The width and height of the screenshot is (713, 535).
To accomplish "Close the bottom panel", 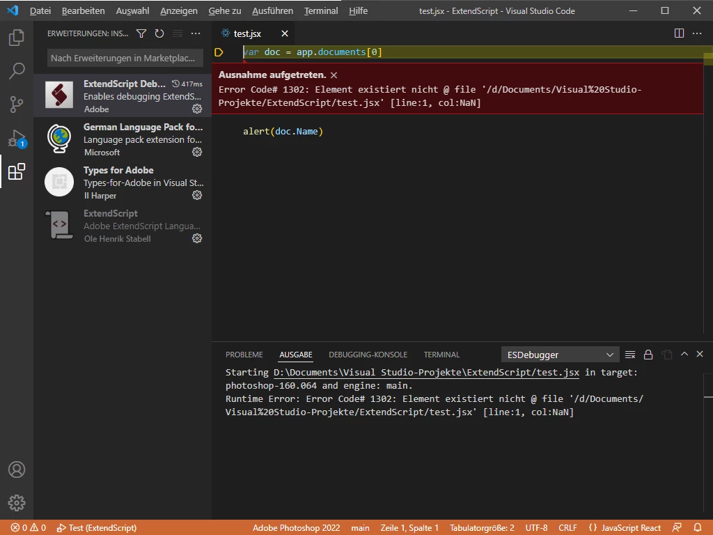I will tap(700, 354).
